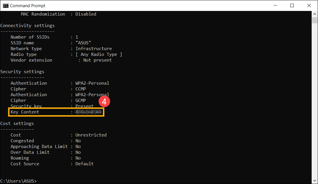Click the red step 4 badge

(x=104, y=101)
